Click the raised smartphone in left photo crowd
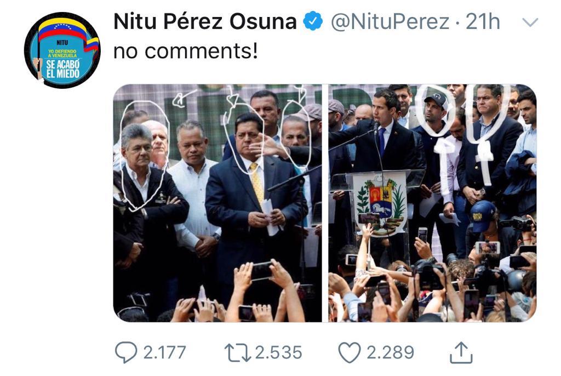 coord(261,271)
